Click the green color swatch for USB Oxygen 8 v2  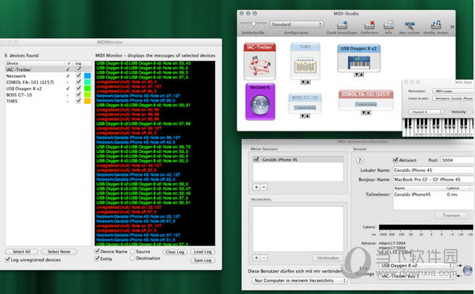(x=87, y=89)
